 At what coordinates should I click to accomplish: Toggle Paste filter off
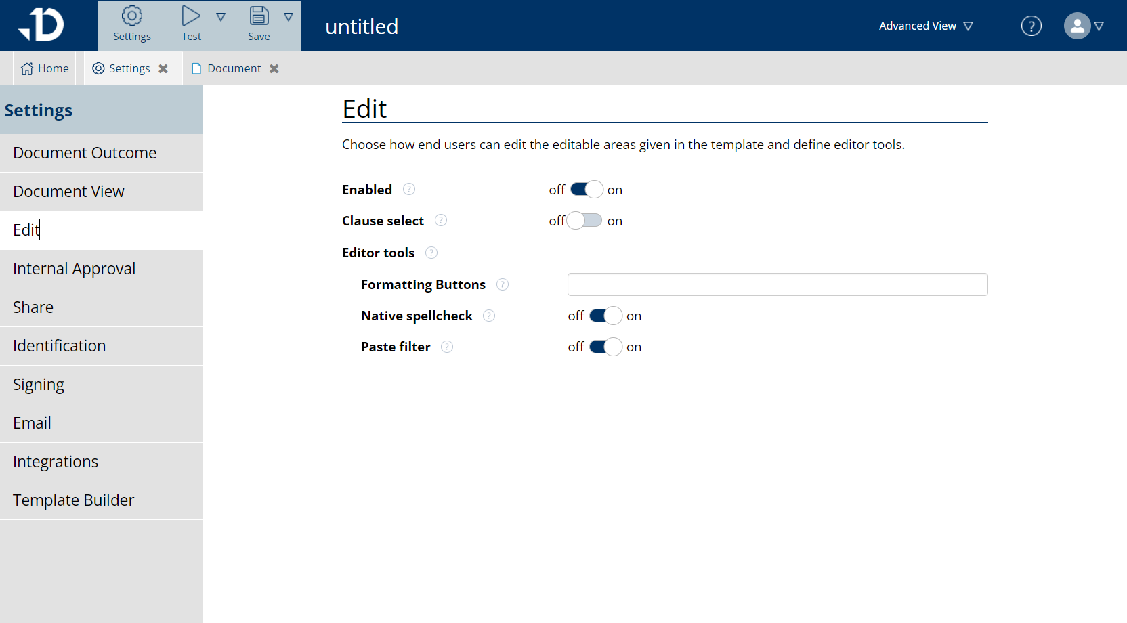point(606,346)
